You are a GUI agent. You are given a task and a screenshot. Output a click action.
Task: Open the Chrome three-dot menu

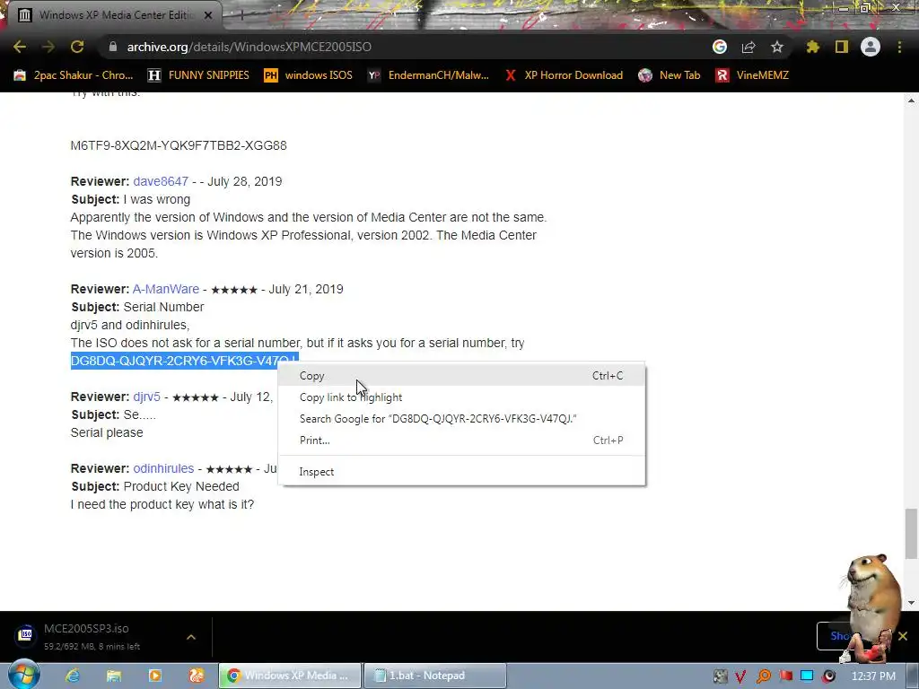coord(899,47)
